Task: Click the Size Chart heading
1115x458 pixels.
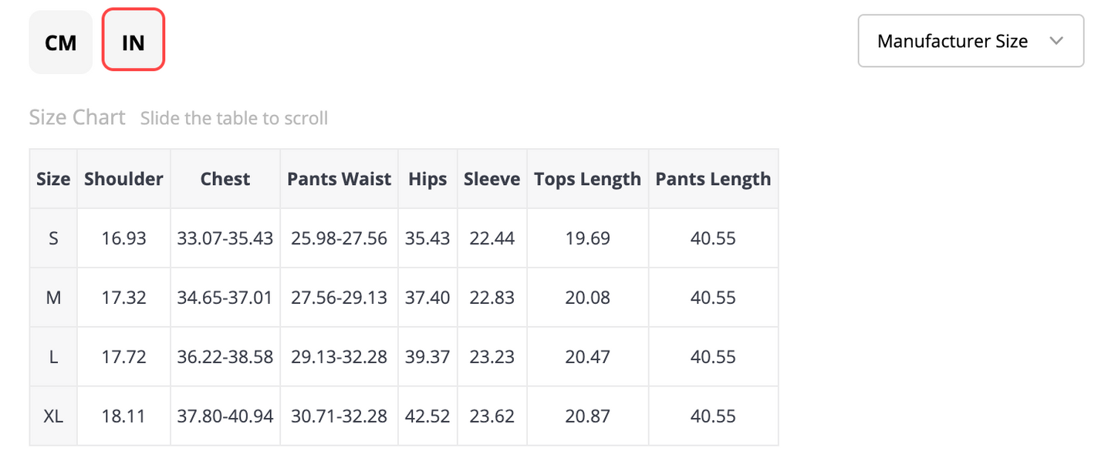Action: [77, 117]
